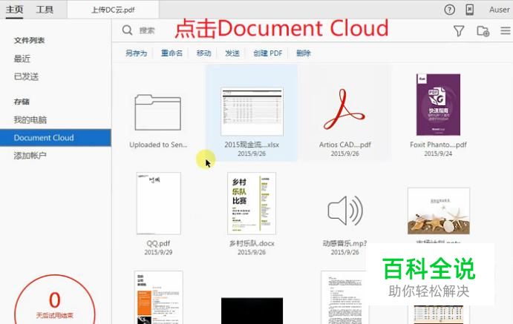Select the Artios CAD...pdf Acrobat icon
This screenshot has width=513, height=324.
(344, 110)
